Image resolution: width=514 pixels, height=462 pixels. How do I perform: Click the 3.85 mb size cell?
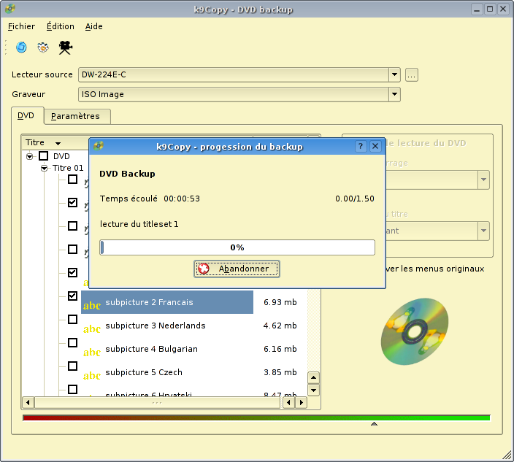point(280,372)
